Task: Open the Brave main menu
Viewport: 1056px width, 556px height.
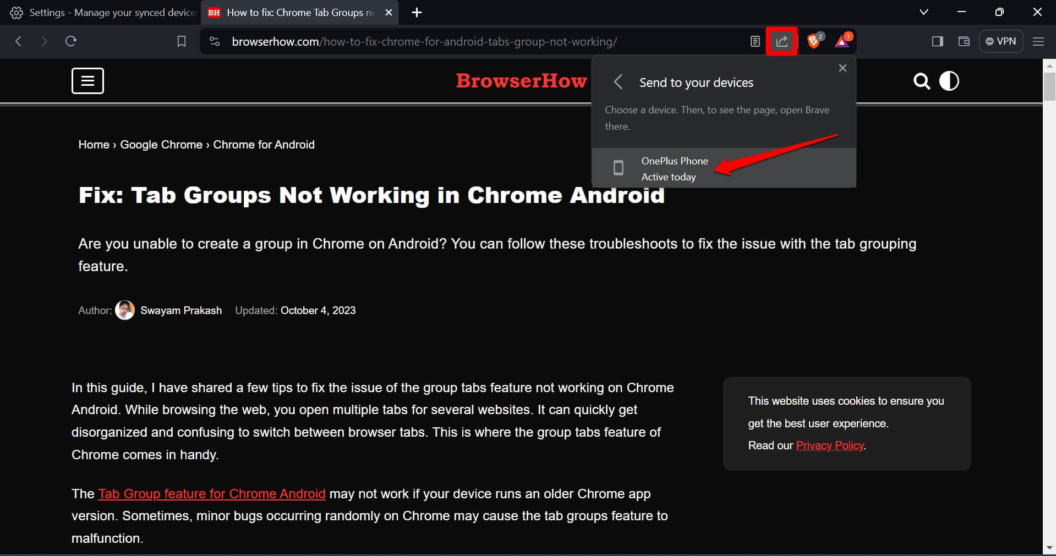Action: point(1038,41)
